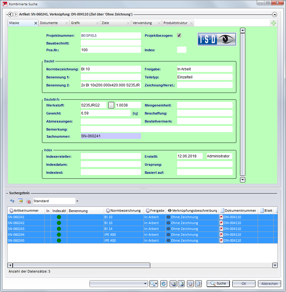
Task: Open the empty combo box at bottom
Action: [119, 284]
